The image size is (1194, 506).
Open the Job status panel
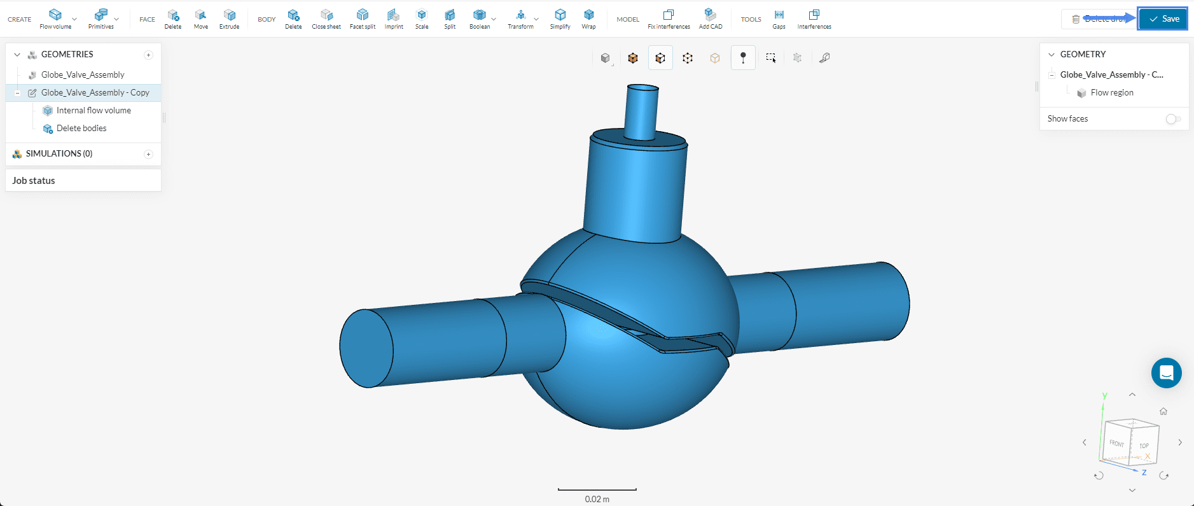pyautogui.click(x=34, y=181)
